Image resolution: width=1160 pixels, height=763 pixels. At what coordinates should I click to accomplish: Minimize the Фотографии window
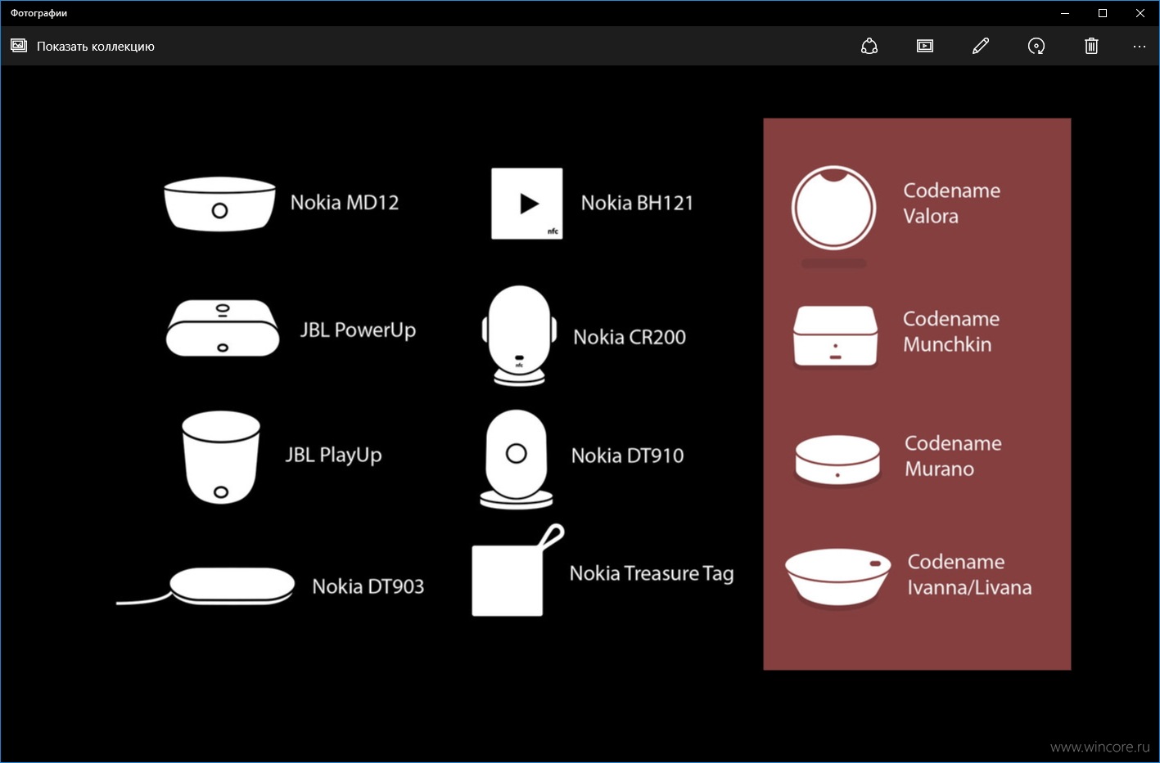coord(1065,13)
